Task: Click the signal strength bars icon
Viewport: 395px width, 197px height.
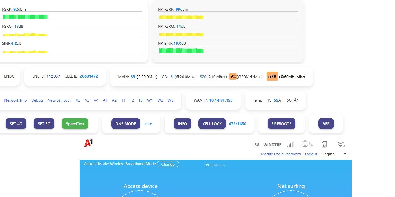Action: pos(290,144)
